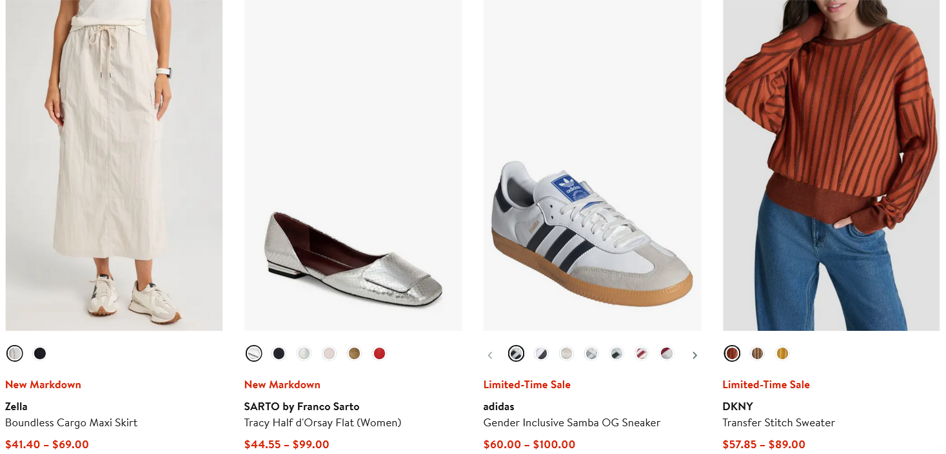Open the Boundless Cargo Maxi Skirt product page
Viewport: 946px width, 454px height.
pos(71,422)
